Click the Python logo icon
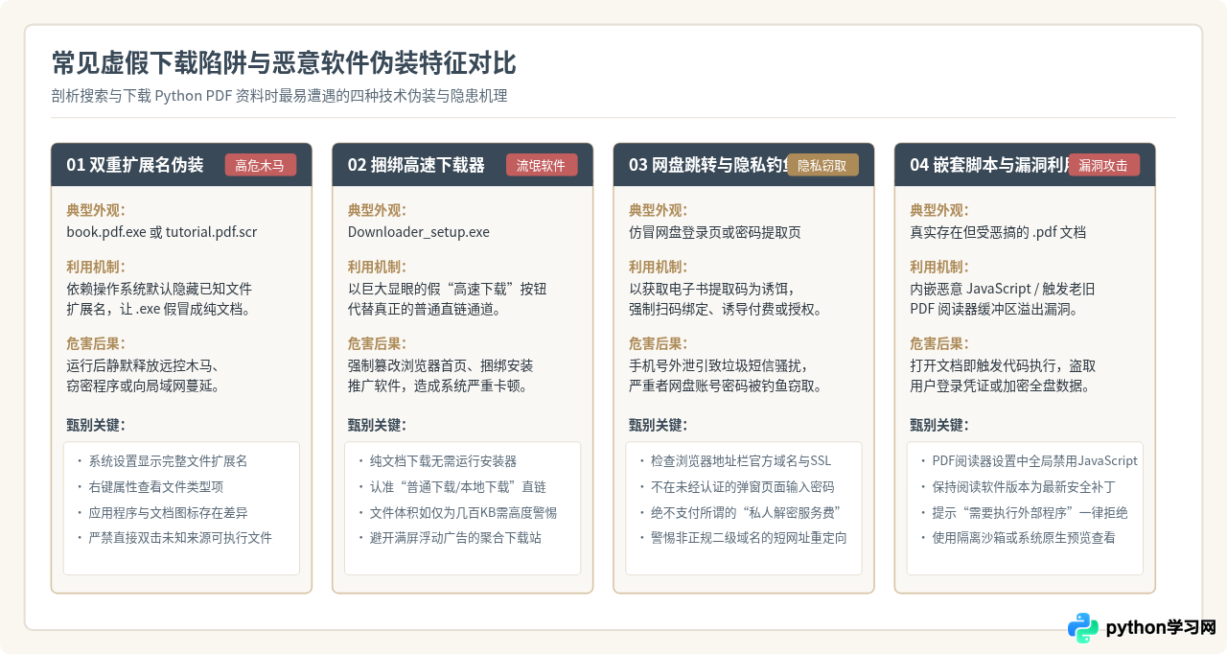 [x=1083, y=628]
